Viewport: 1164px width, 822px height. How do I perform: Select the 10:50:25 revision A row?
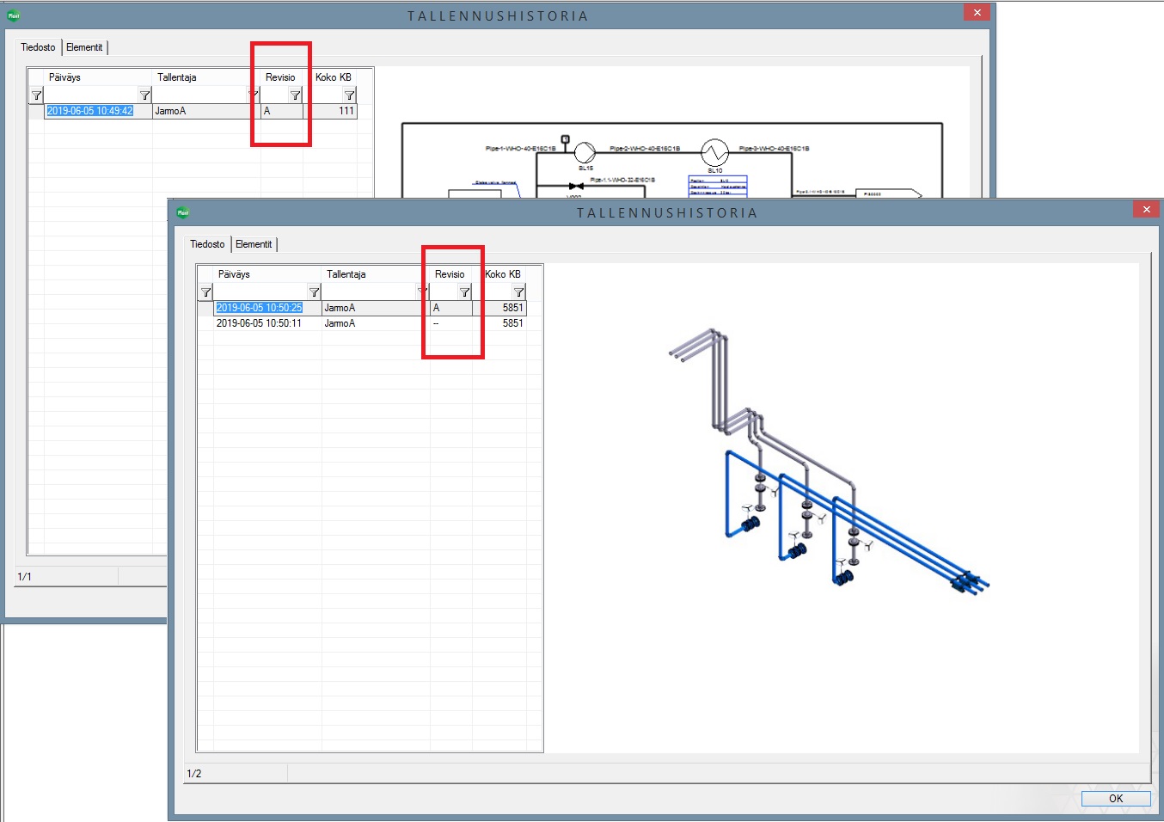coord(259,308)
